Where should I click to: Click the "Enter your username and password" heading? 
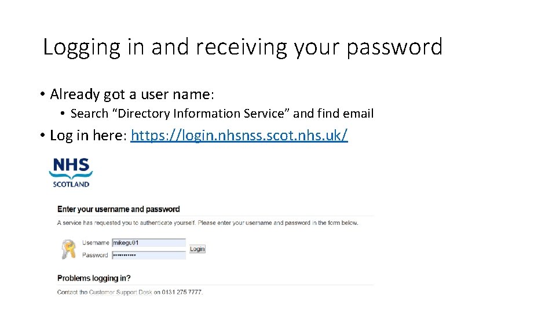(x=119, y=209)
